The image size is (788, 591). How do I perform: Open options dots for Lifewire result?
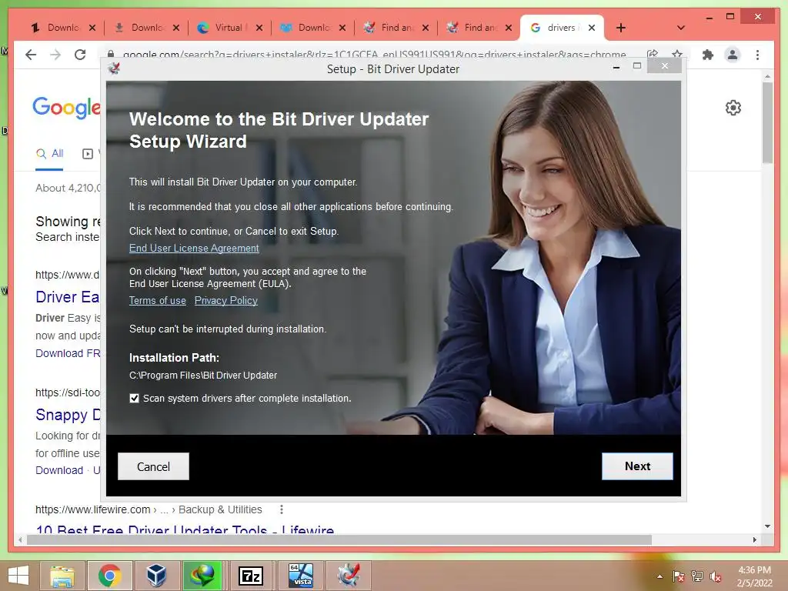[x=282, y=509]
